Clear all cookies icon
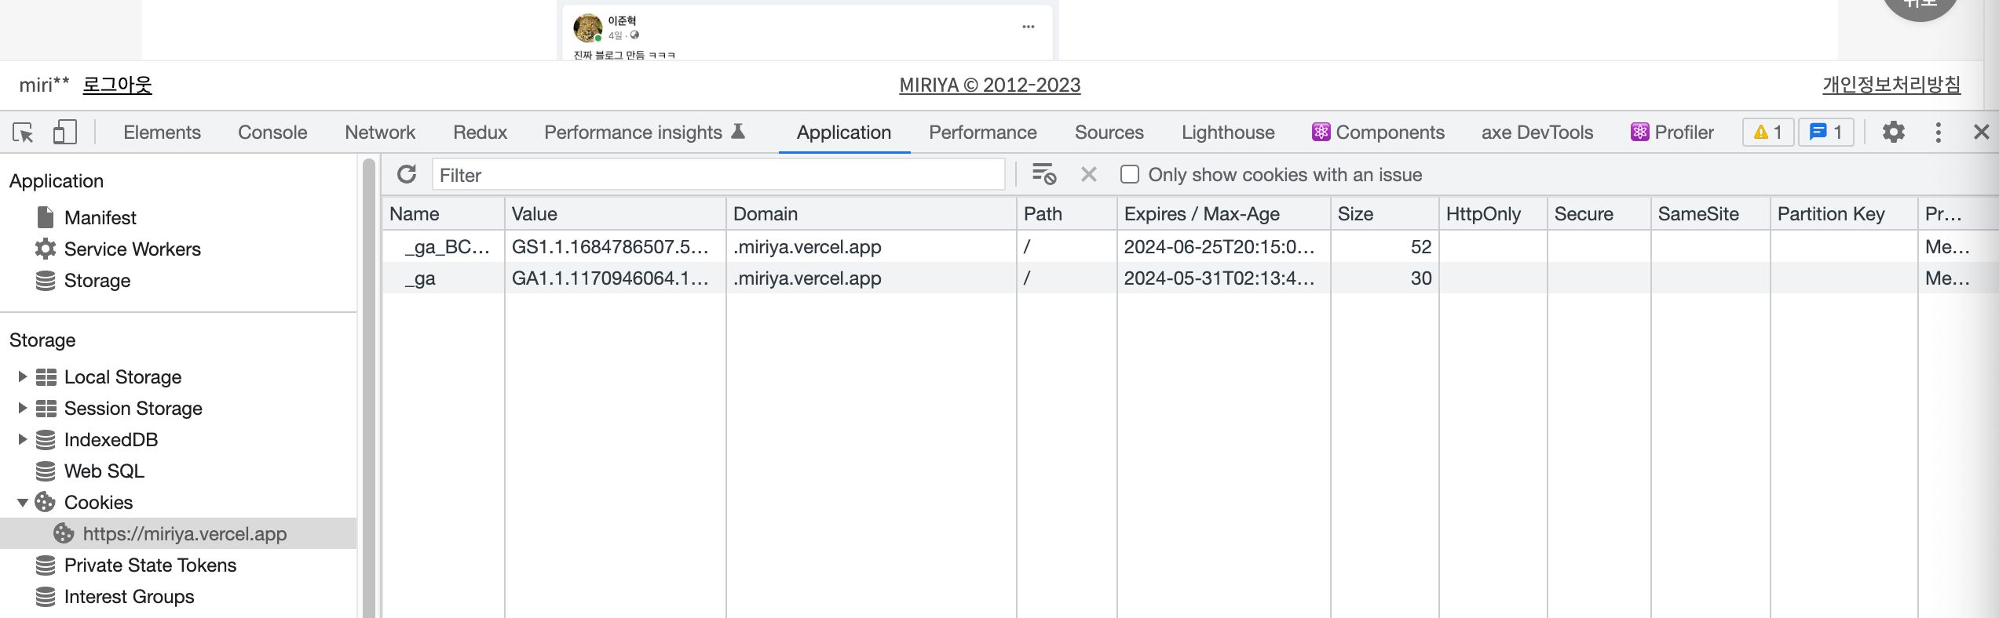Viewport: 1999px width, 618px height. [1043, 174]
